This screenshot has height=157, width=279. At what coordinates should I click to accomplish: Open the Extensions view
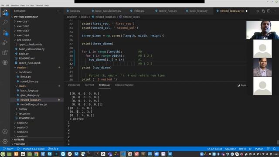5,52
